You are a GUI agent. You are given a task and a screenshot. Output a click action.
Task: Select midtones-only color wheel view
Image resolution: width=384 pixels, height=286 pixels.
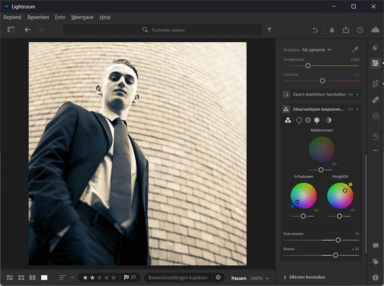308,120
